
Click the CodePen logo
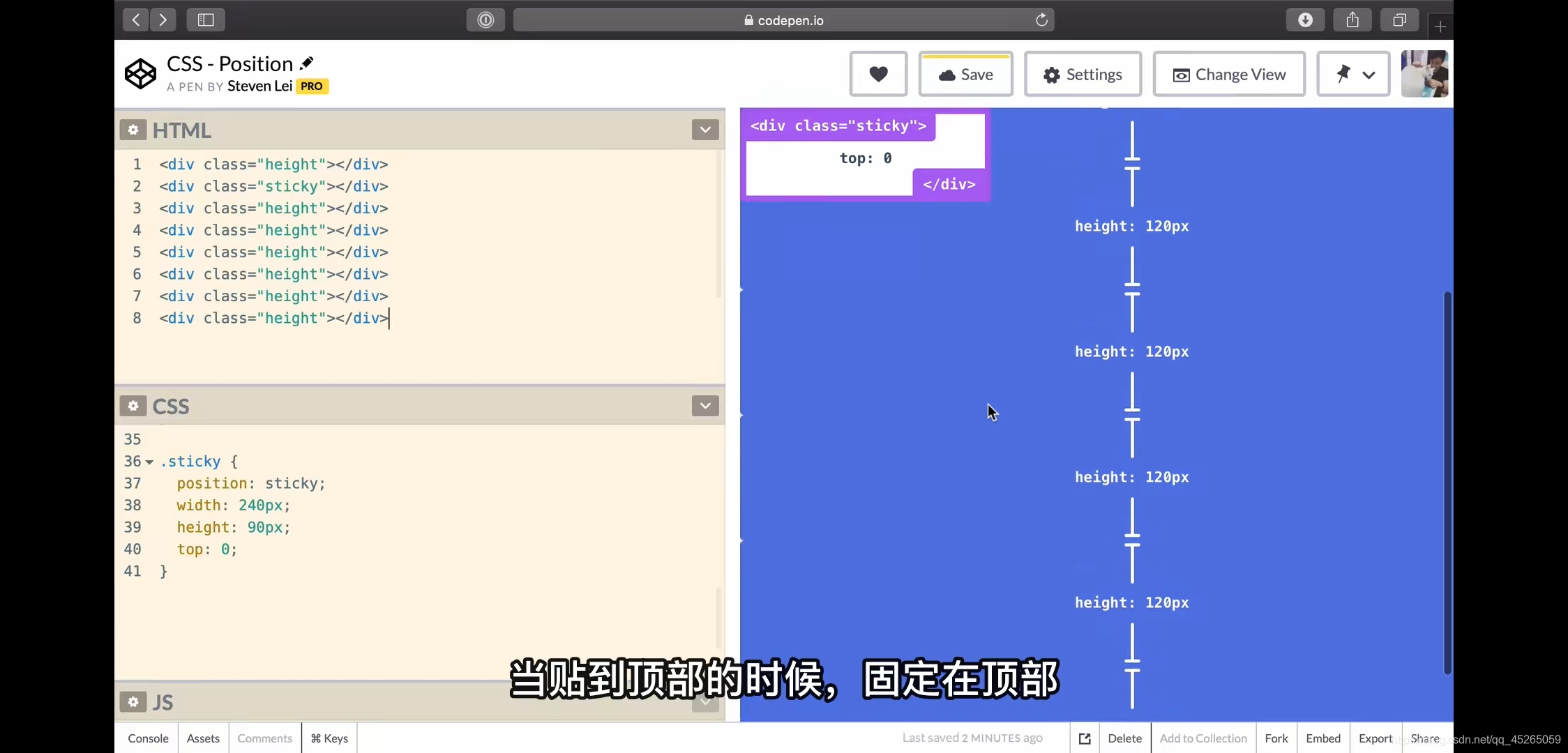pos(140,73)
